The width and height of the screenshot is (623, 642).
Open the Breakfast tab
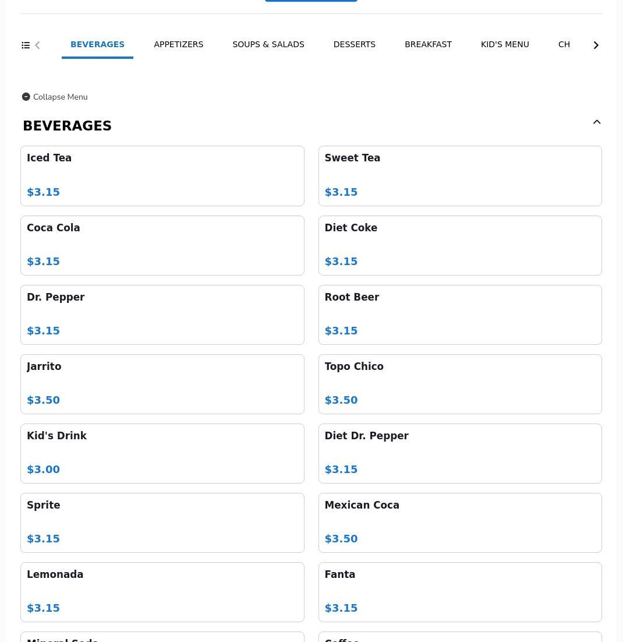coord(428,45)
